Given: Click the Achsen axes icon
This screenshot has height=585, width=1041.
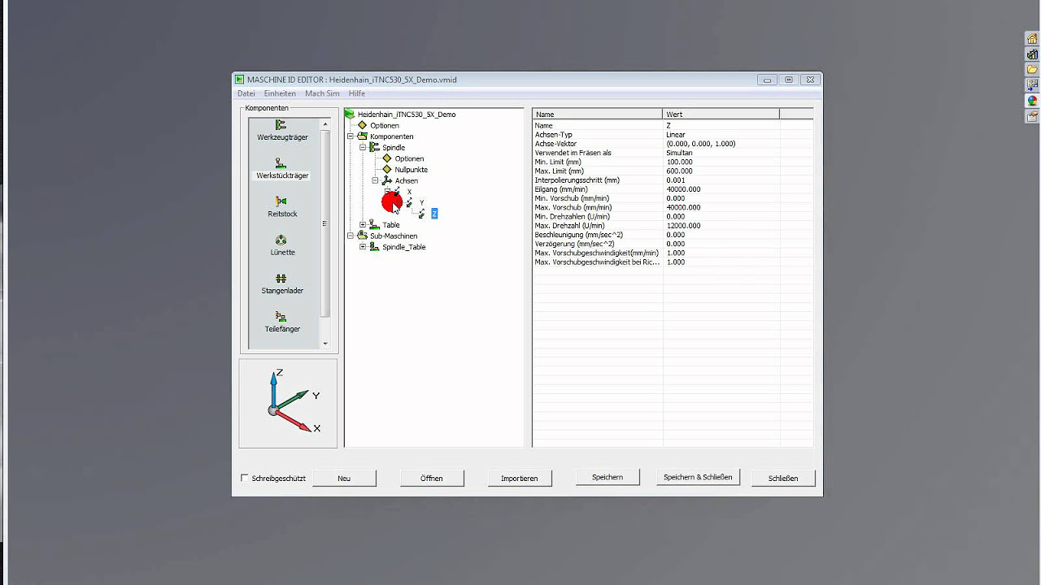Looking at the screenshot, I should click(x=387, y=181).
